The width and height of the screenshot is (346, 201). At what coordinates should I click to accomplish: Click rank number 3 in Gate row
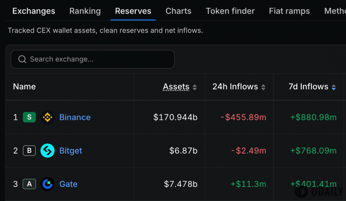pyautogui.click(x=15, y=184)
